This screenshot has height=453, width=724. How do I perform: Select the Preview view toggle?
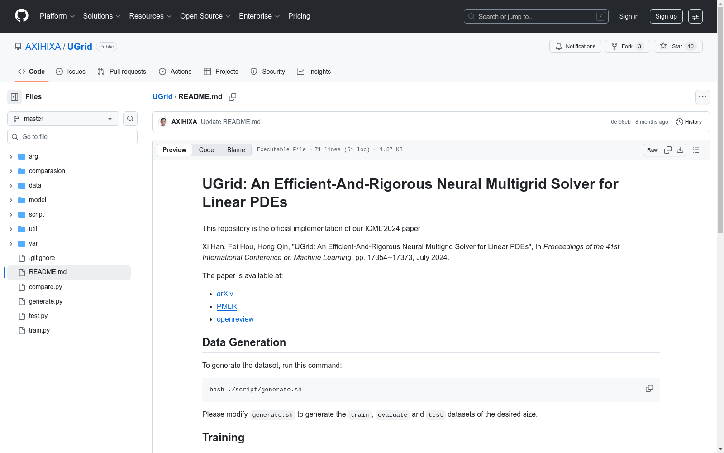pos(174,150)
